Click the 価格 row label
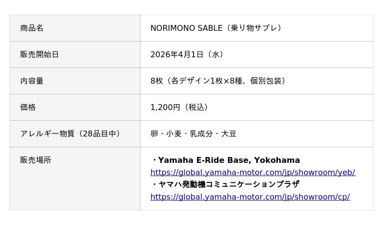This screenshot has width=392, height=225. [x=28, y=107]
